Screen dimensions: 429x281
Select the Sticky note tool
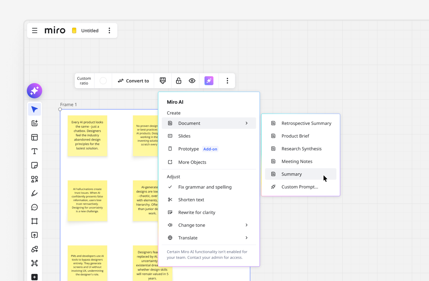35,165
